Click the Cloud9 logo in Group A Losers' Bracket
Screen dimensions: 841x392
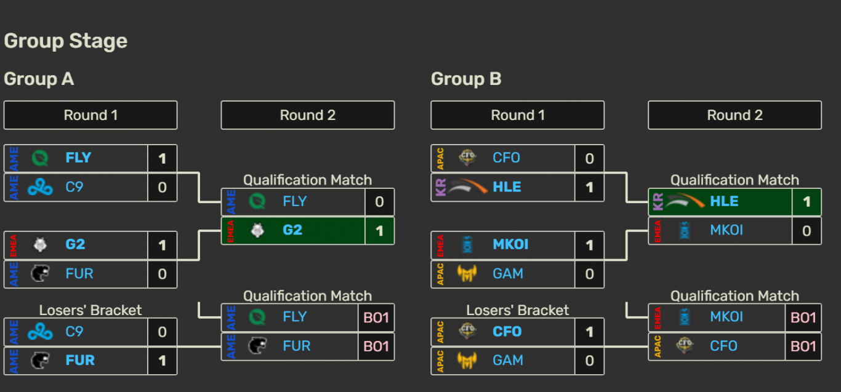click(x=41, y=332)
